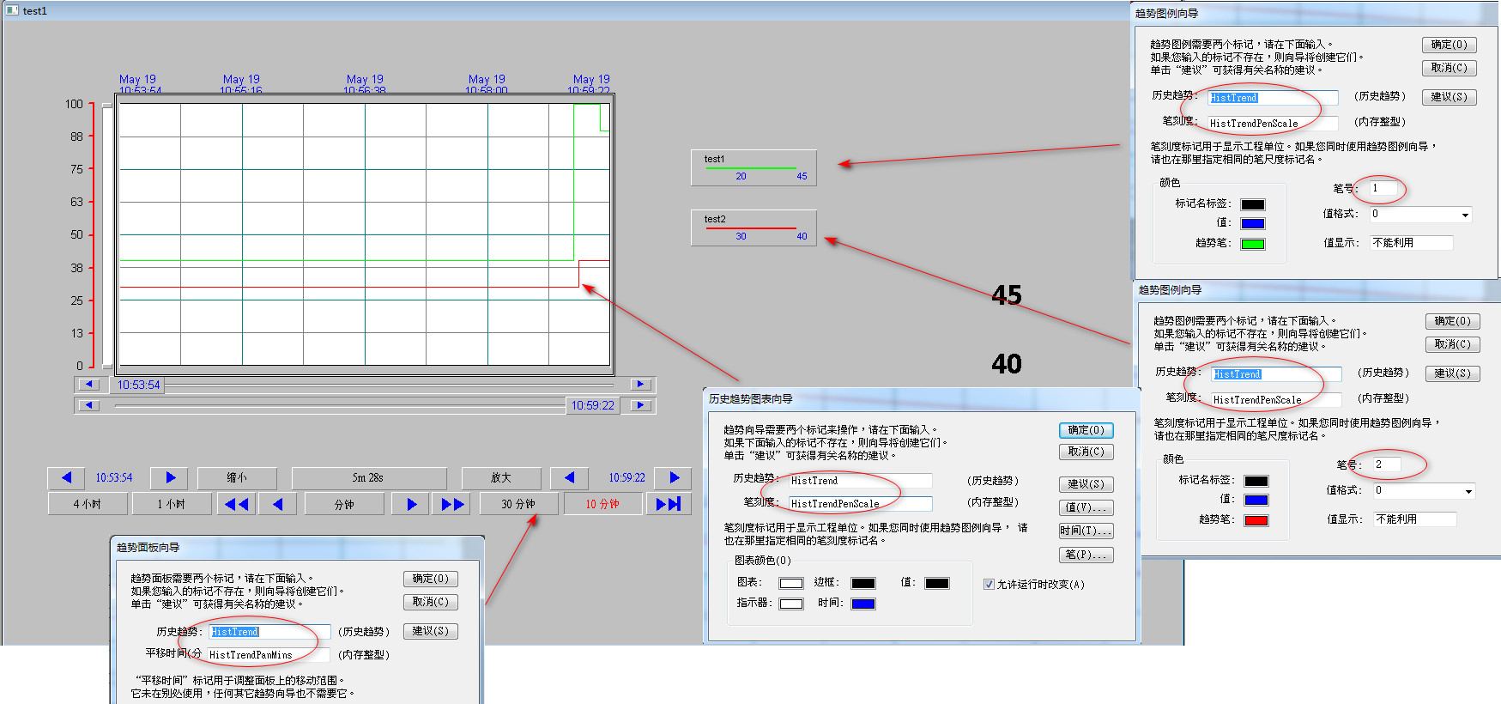
Task: Click the 30 分钟 time span button
Action: (518, 504)
